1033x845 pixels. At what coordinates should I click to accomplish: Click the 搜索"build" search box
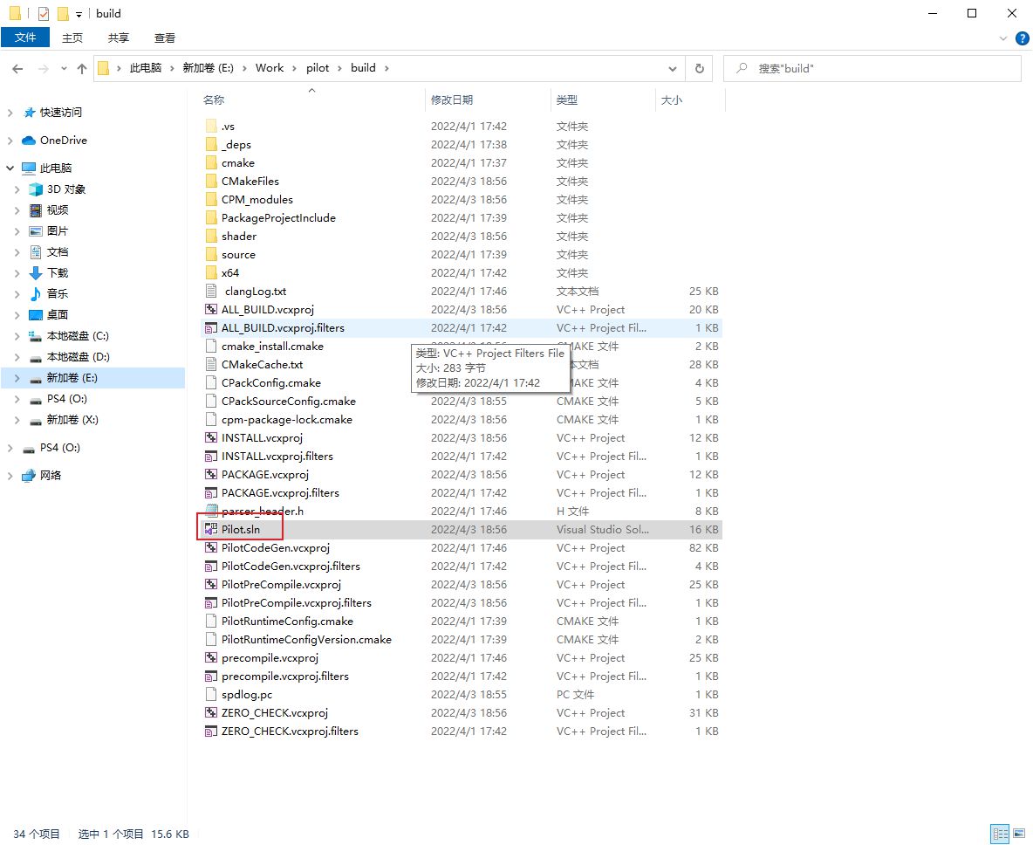click(x=872, y=69)
